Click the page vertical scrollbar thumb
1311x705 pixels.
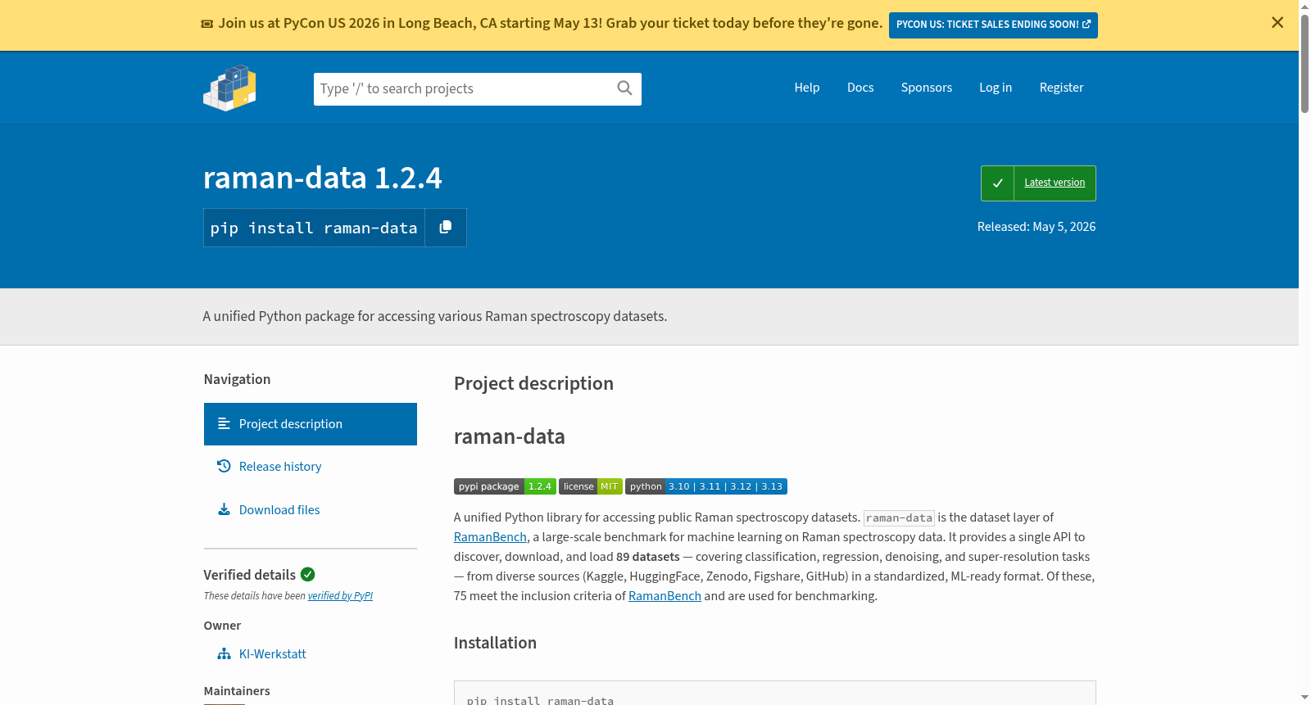click(x=1304, y=63)
